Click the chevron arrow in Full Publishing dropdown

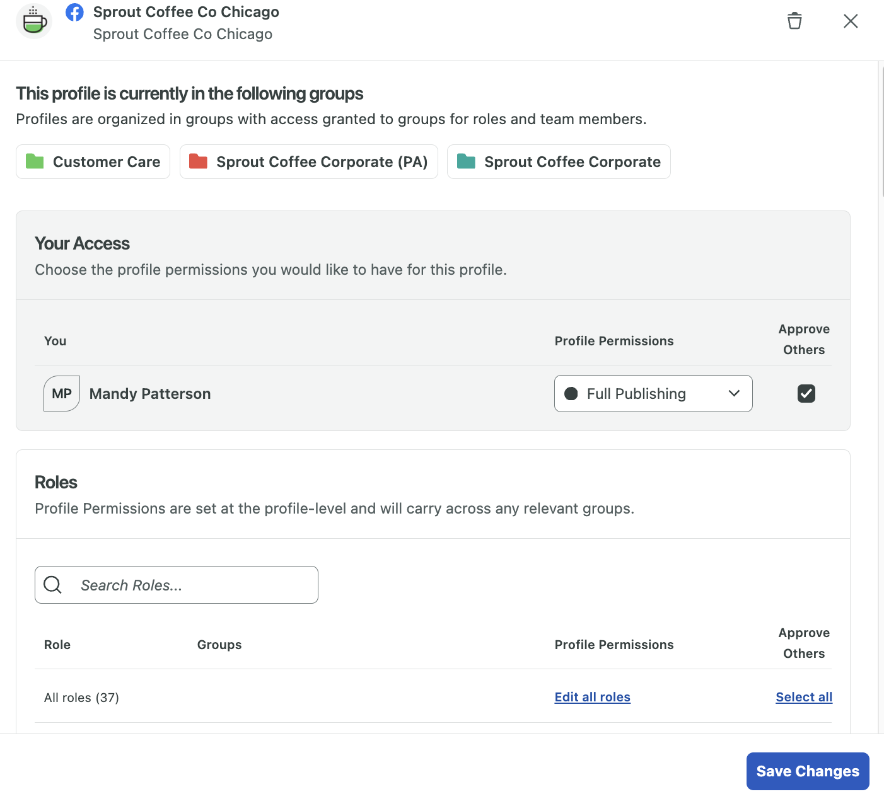[734, 394]
